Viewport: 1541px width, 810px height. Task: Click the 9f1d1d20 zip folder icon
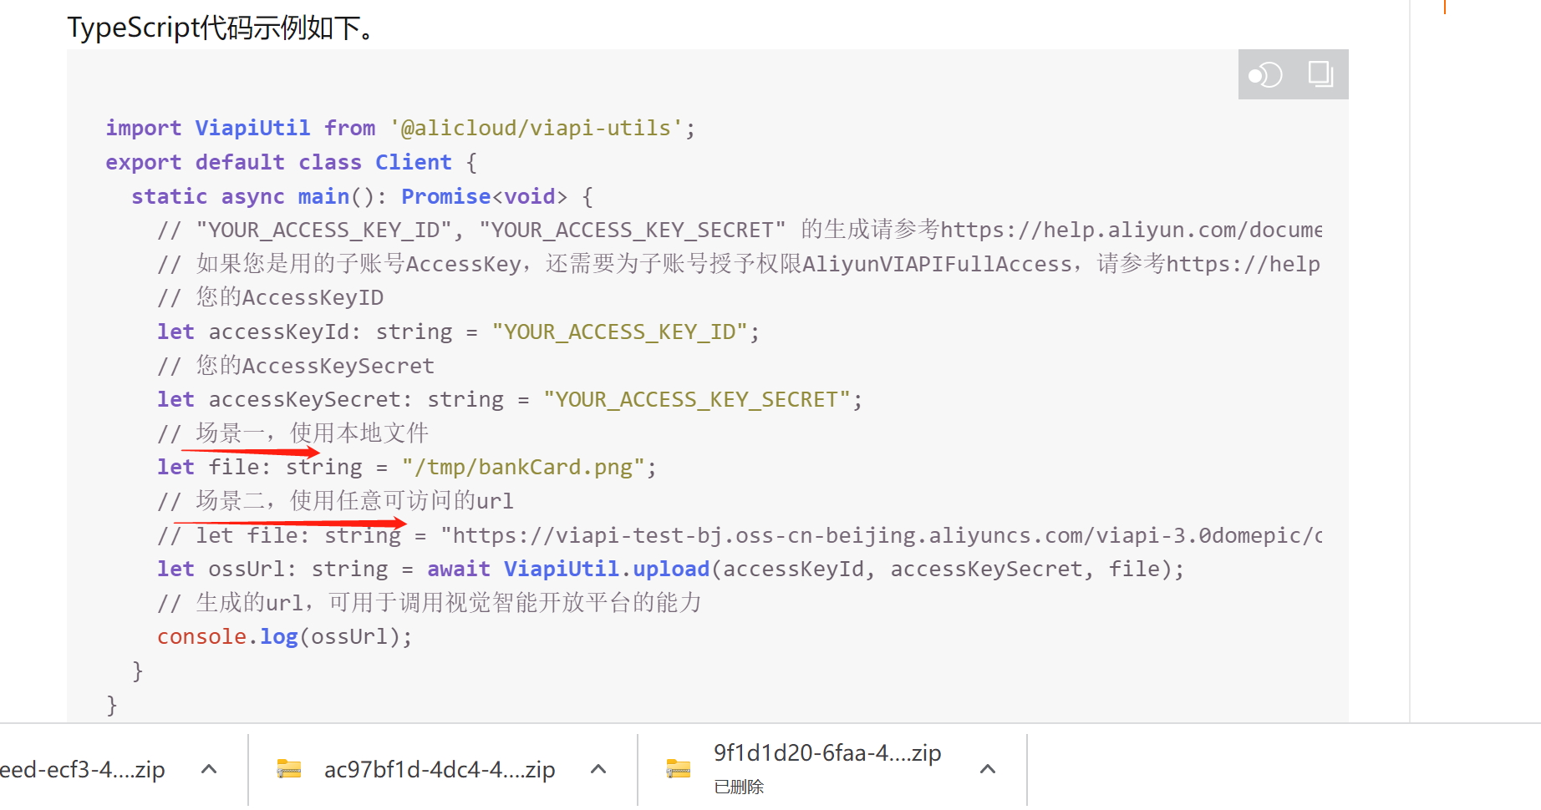tap(679, 769)
